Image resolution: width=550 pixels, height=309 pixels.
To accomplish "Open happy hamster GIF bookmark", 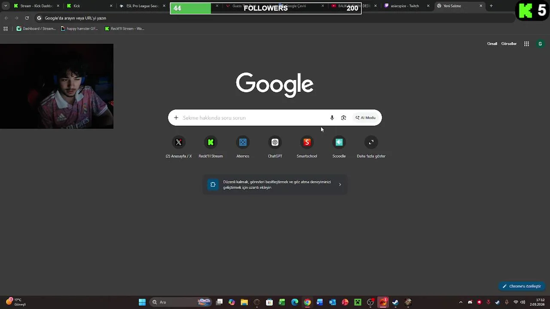I will pyautogui.click(x=79, y=29).
